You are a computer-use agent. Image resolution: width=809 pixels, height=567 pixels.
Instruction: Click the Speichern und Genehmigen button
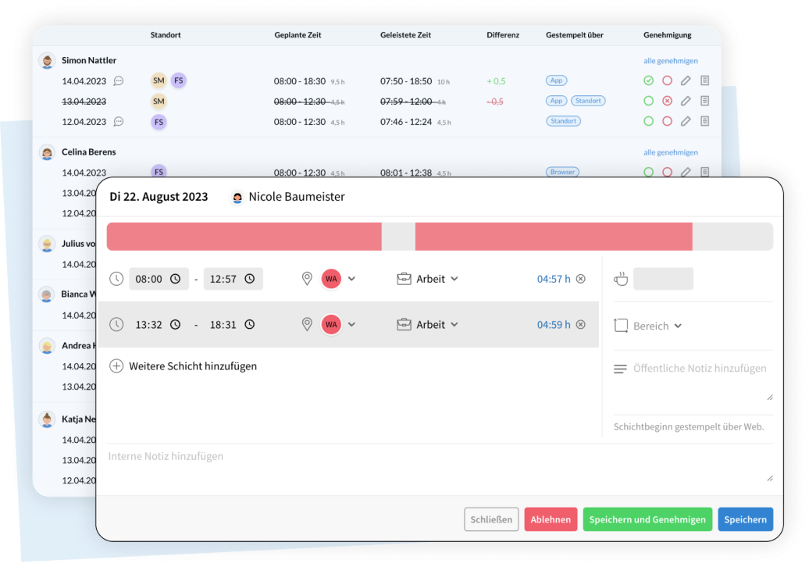point(647,519)
